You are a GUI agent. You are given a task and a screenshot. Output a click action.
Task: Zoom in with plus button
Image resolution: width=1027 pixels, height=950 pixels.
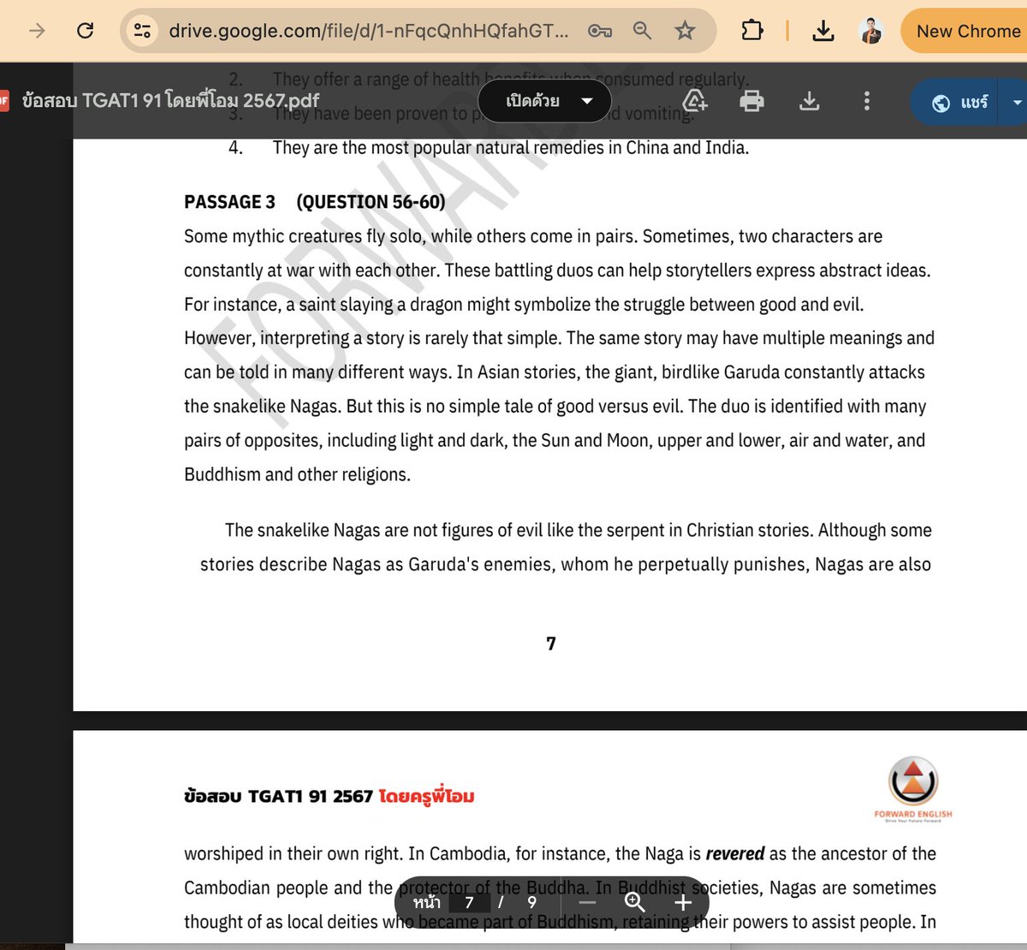pyautogui.click(x=683, y=902)
